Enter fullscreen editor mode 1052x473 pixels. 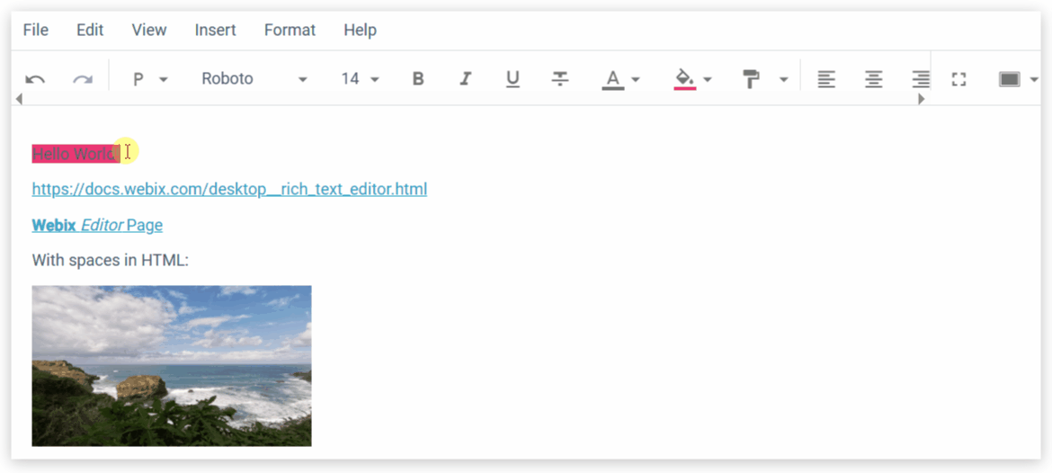pyautogui.click(x=958, y=79)
